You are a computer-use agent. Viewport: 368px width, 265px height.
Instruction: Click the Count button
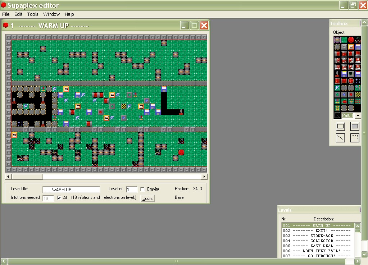(147, 198)
